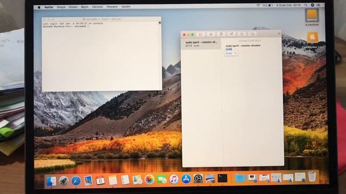Click the highlighted 'sudo' word in the note

(229, 49)
